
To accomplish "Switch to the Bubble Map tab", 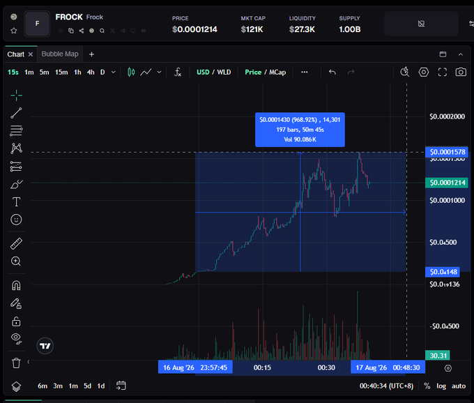I will 60,54.
